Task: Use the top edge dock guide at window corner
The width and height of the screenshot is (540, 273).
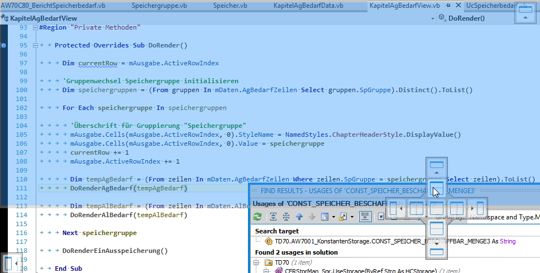Action: (525, 13)
